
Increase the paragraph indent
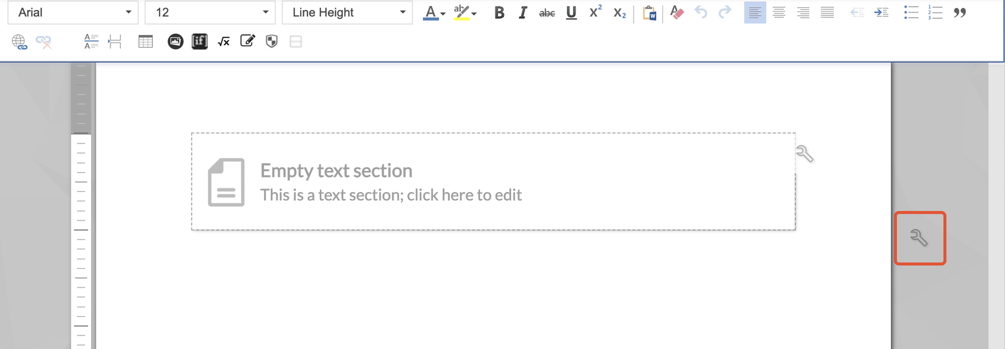(x=881, y=13)
